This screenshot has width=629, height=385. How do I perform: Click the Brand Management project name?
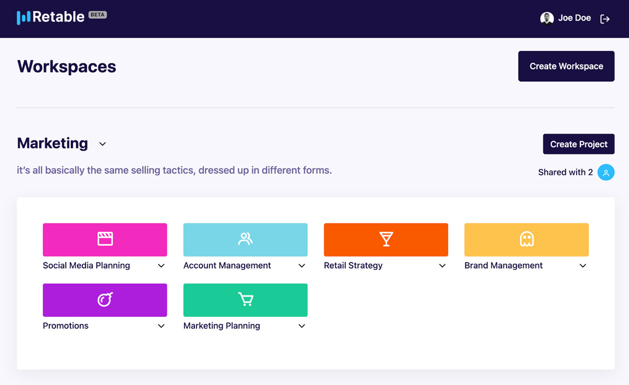point(503,266)
